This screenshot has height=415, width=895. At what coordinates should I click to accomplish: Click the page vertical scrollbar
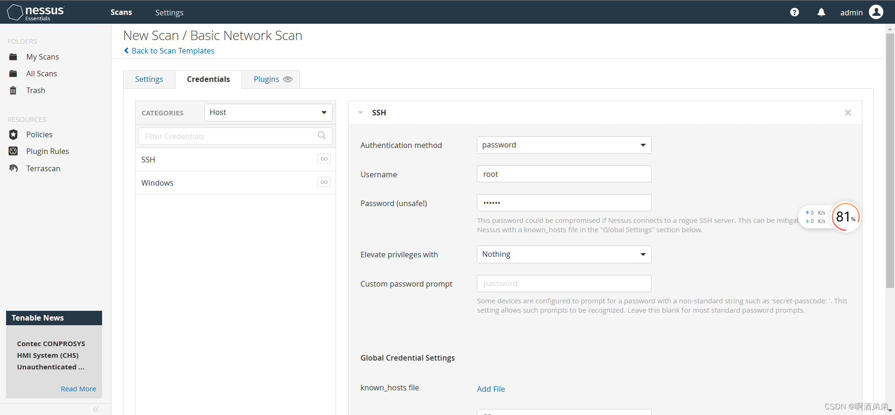click(890, 161)
